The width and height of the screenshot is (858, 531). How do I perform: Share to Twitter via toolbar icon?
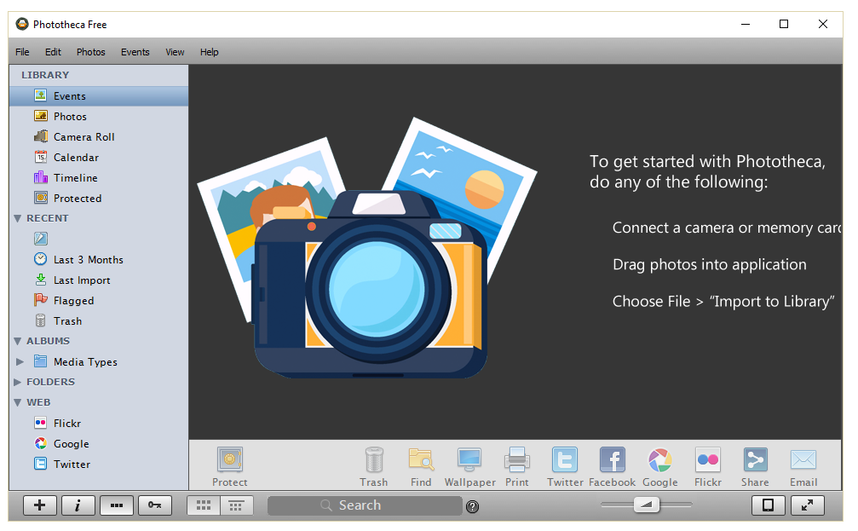click(x=565, y=461)
